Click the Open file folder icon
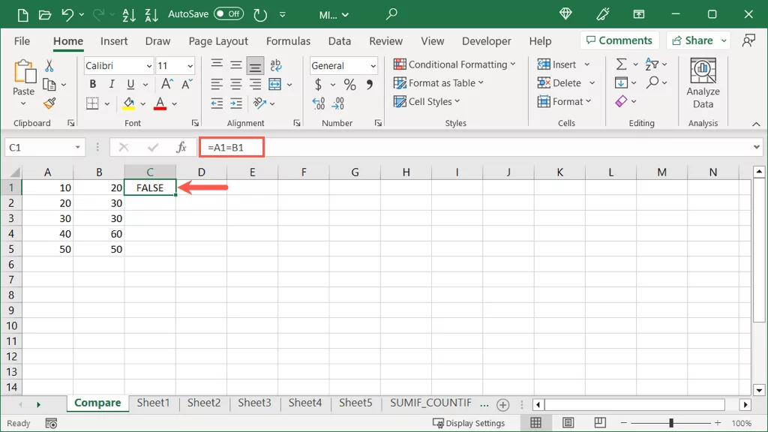The height and width of the screenshot is (432, 768). [x=44, y=15]
